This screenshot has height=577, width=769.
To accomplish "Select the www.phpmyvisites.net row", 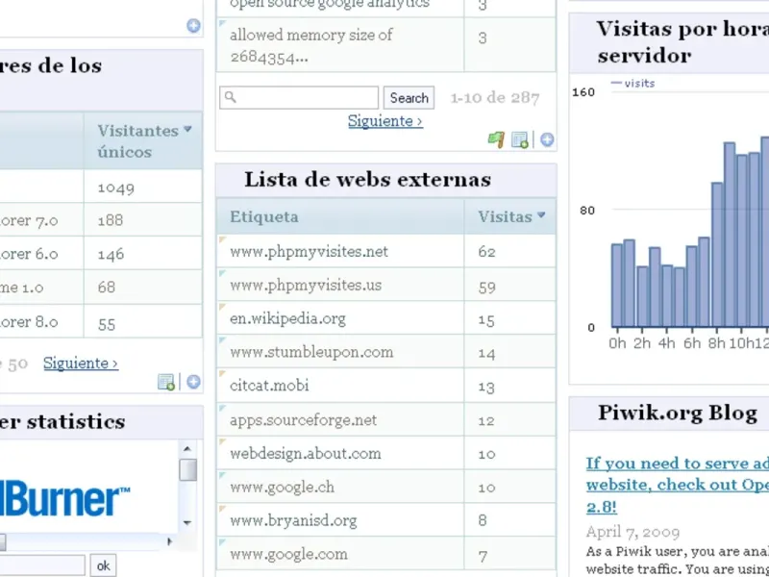I will click(386, 251).
